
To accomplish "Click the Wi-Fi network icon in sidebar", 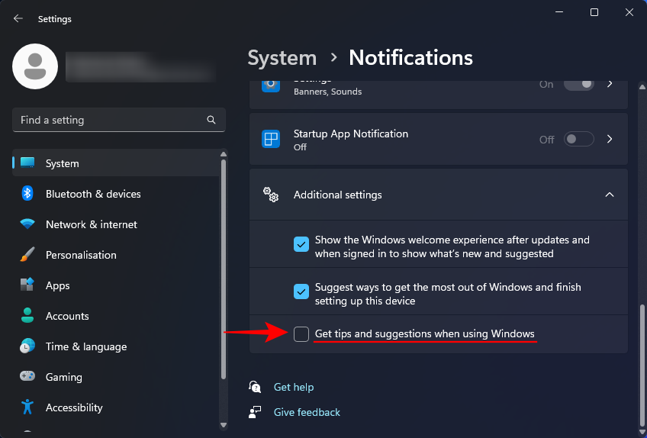I will 27,224.
